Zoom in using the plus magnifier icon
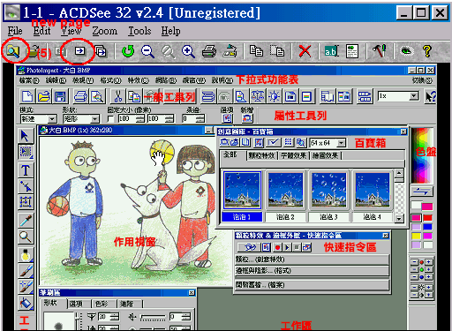452x331 pixels. 188,51
